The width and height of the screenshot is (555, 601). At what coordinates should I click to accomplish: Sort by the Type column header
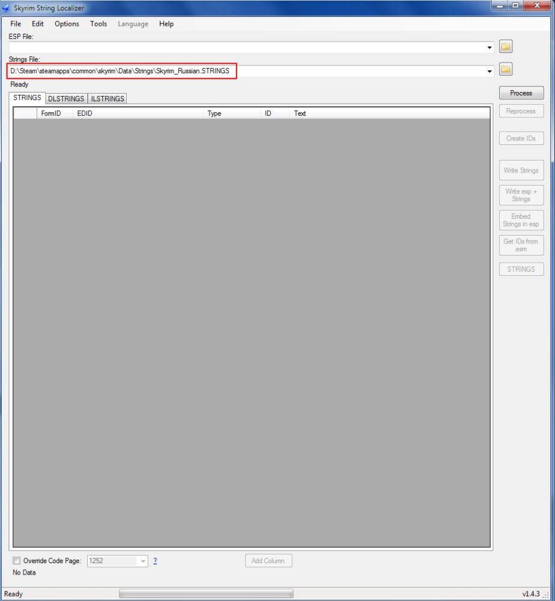(x=232, y=114)
